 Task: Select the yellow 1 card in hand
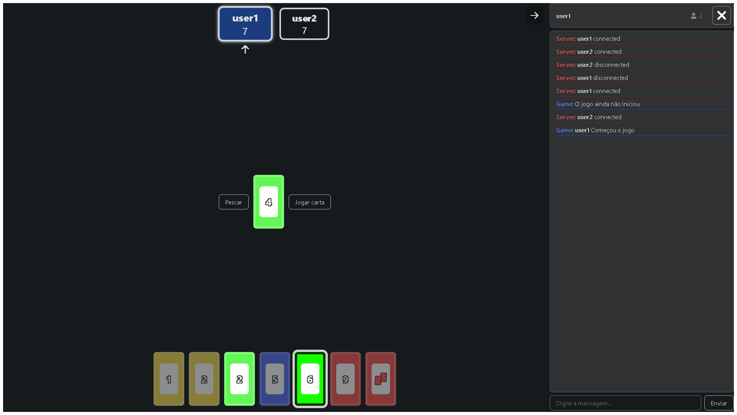[169, 379]
